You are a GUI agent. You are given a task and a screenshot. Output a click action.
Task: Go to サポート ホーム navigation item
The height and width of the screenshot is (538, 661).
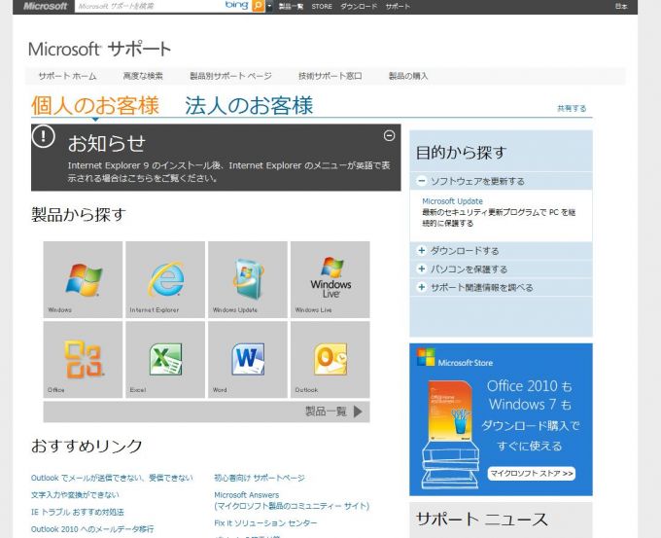67,76
